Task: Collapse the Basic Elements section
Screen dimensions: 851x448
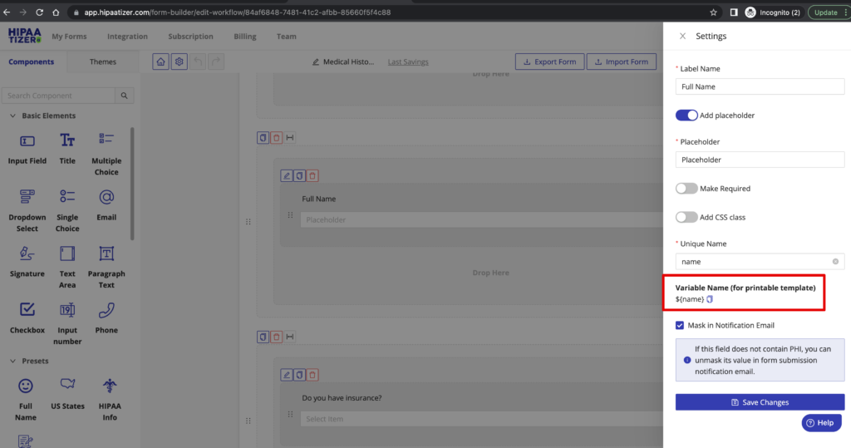Action: 13,116
